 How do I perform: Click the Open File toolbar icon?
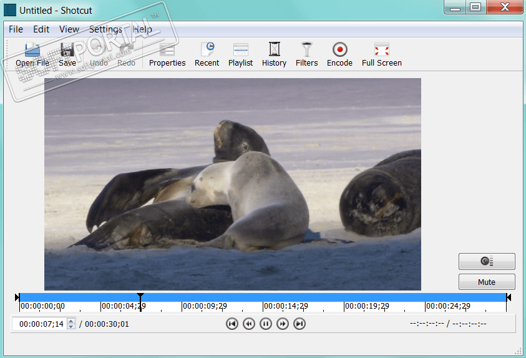coord(32,54)
